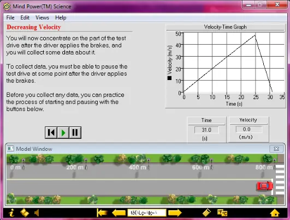
Task: Jump to the first page arrow
Action: [102, 213]
